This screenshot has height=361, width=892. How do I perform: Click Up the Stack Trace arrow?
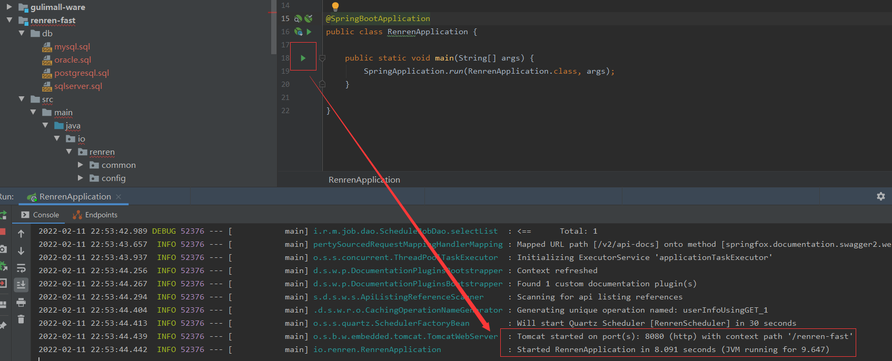point(21,233)
